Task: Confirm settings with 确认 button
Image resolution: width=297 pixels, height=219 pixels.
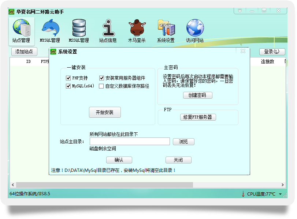Action: [x=119, y=160]
